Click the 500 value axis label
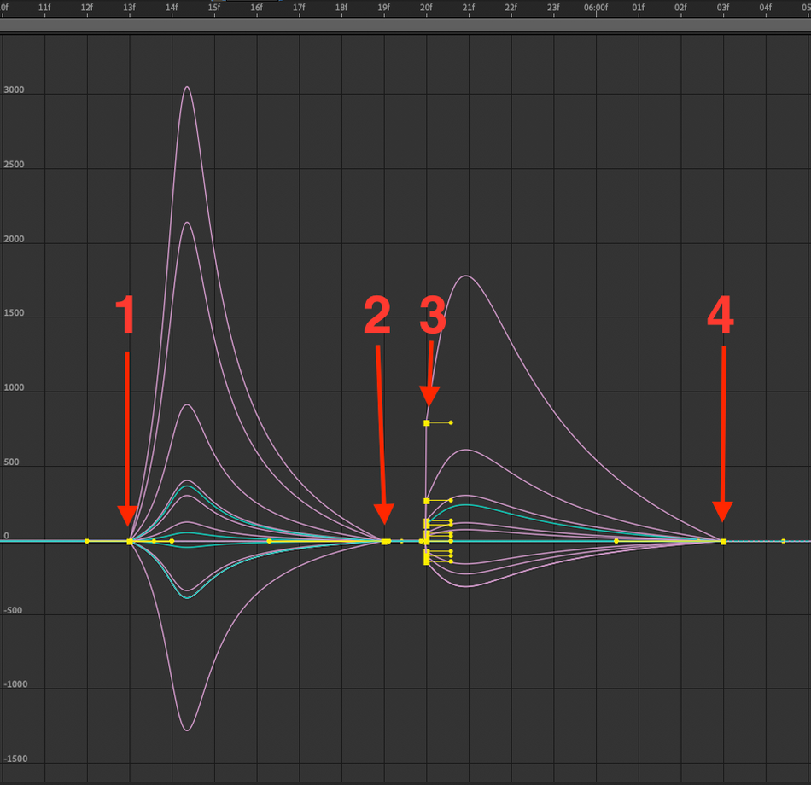 [x=11, y=462]
